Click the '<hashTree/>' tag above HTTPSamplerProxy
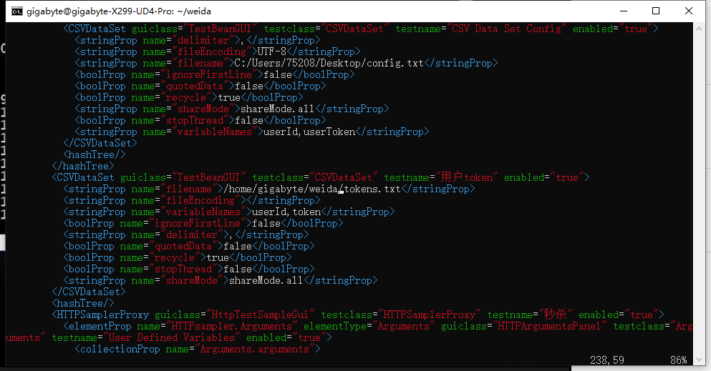 [x=83, y=303]
